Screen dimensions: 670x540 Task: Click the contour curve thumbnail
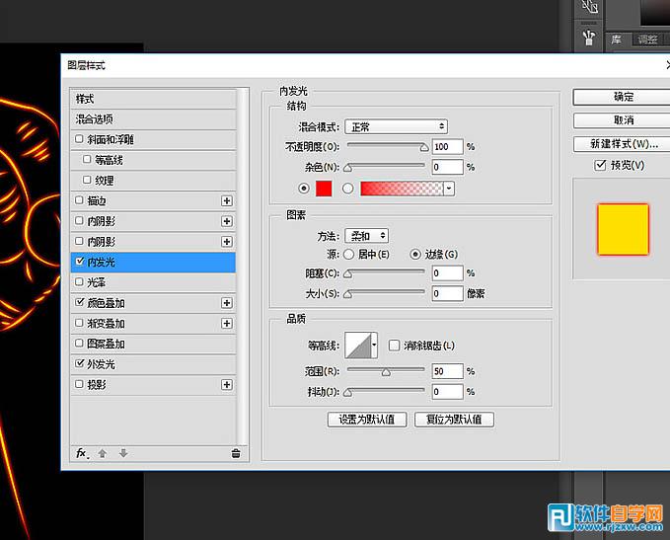point(357,346)
